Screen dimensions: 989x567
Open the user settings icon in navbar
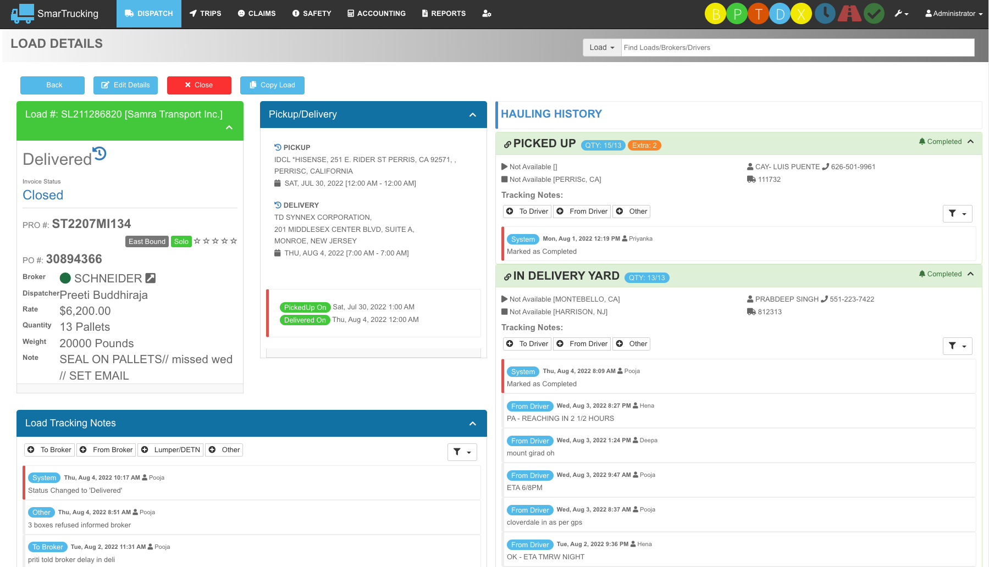click(487, 14)
